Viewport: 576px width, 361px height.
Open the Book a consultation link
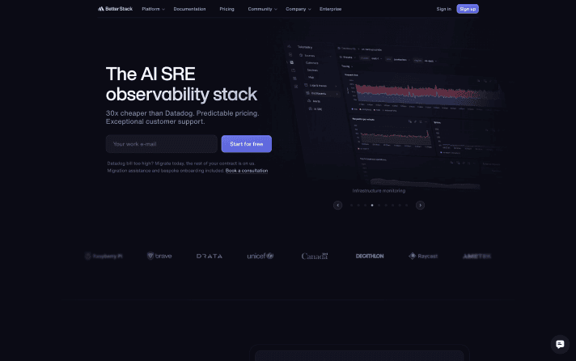pyautogui.click(x=247, y=171)
